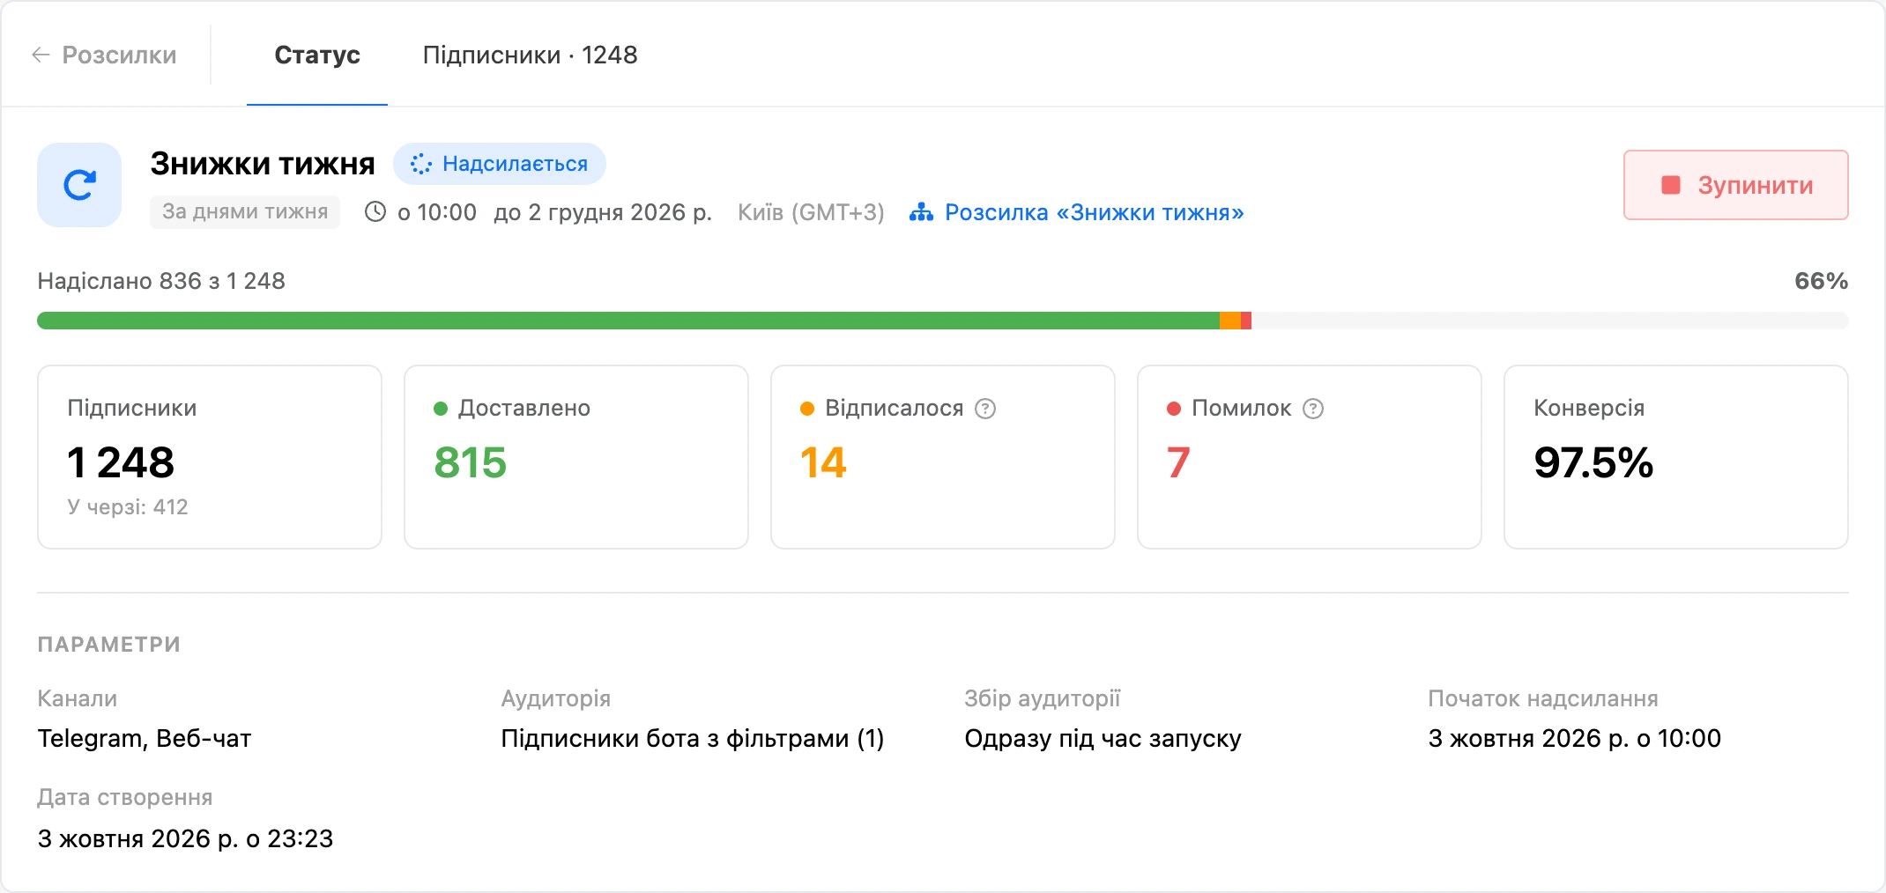Click the Знижки тижня title

[x=263, y=164]
